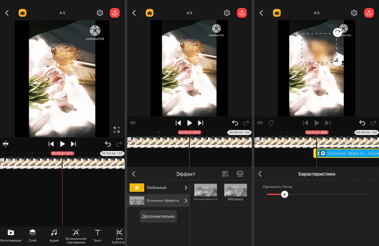Choose the Гауссова размытость effect thumbnail
Screen dimensions: 379x246
click(205, 190)
